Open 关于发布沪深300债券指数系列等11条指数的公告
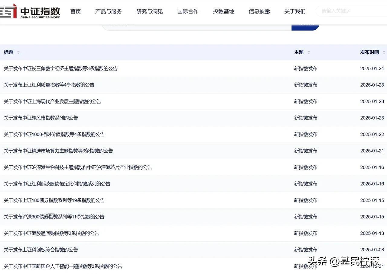 pos(54,216)
